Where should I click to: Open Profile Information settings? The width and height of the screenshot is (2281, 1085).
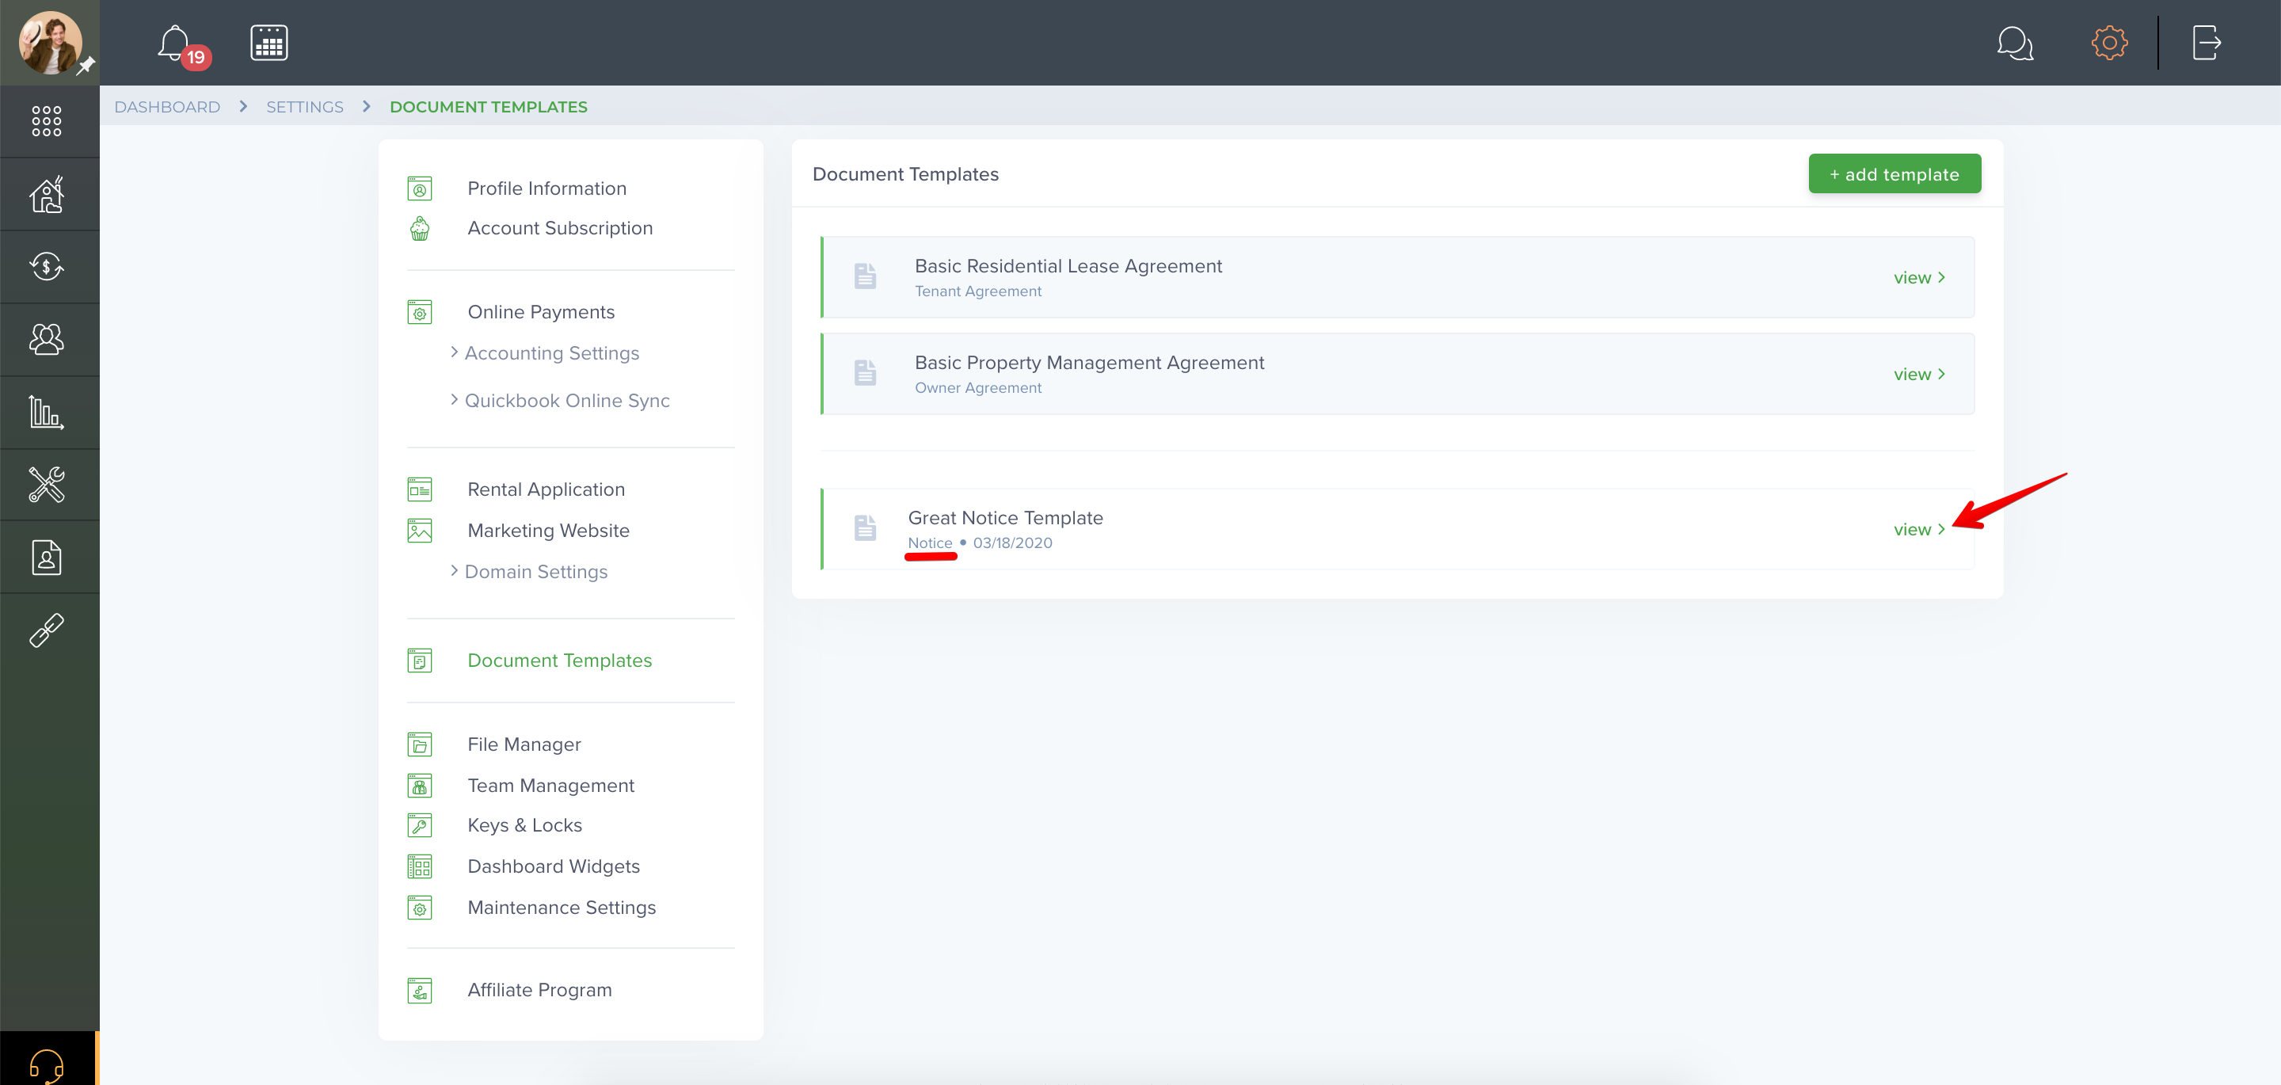pos(546,188)
